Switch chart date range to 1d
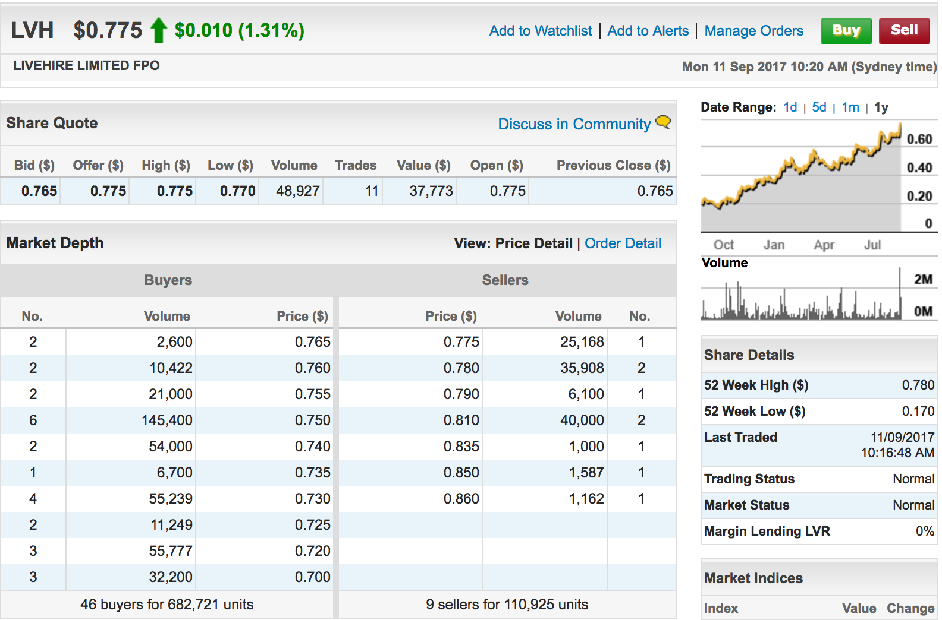 790,107
